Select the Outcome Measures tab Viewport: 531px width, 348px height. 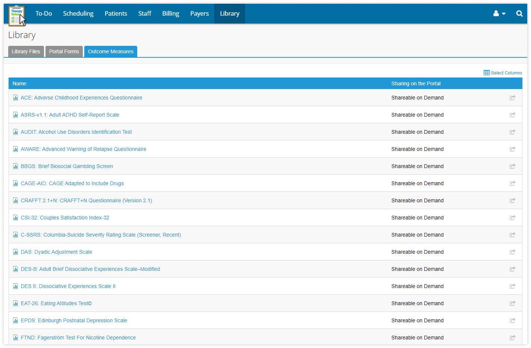pyautogui.click(x=111, y=51)
